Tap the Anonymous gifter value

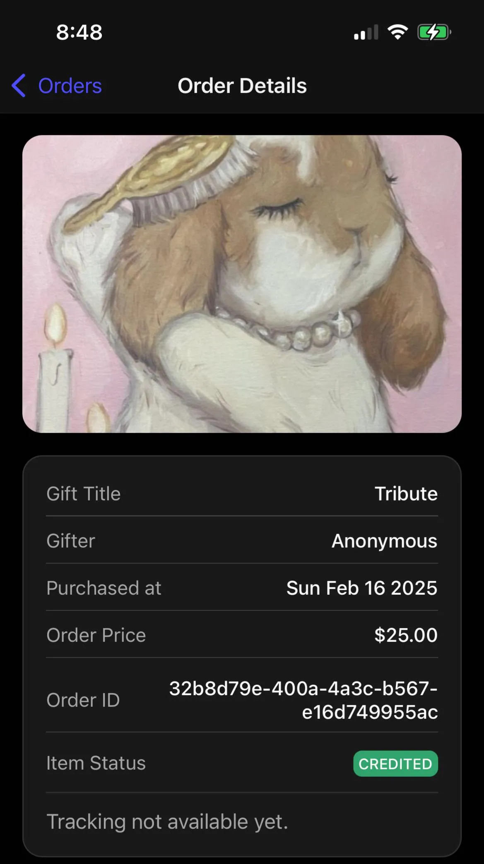click(384, 541)
